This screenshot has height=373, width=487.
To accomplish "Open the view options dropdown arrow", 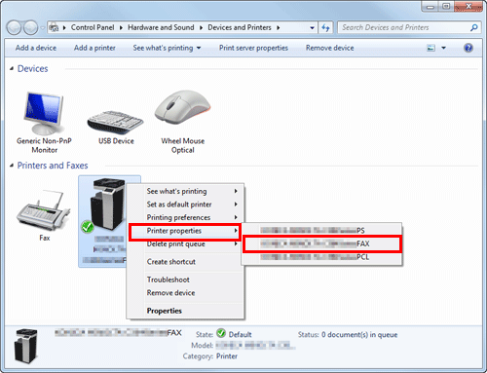I will (443, 48).
